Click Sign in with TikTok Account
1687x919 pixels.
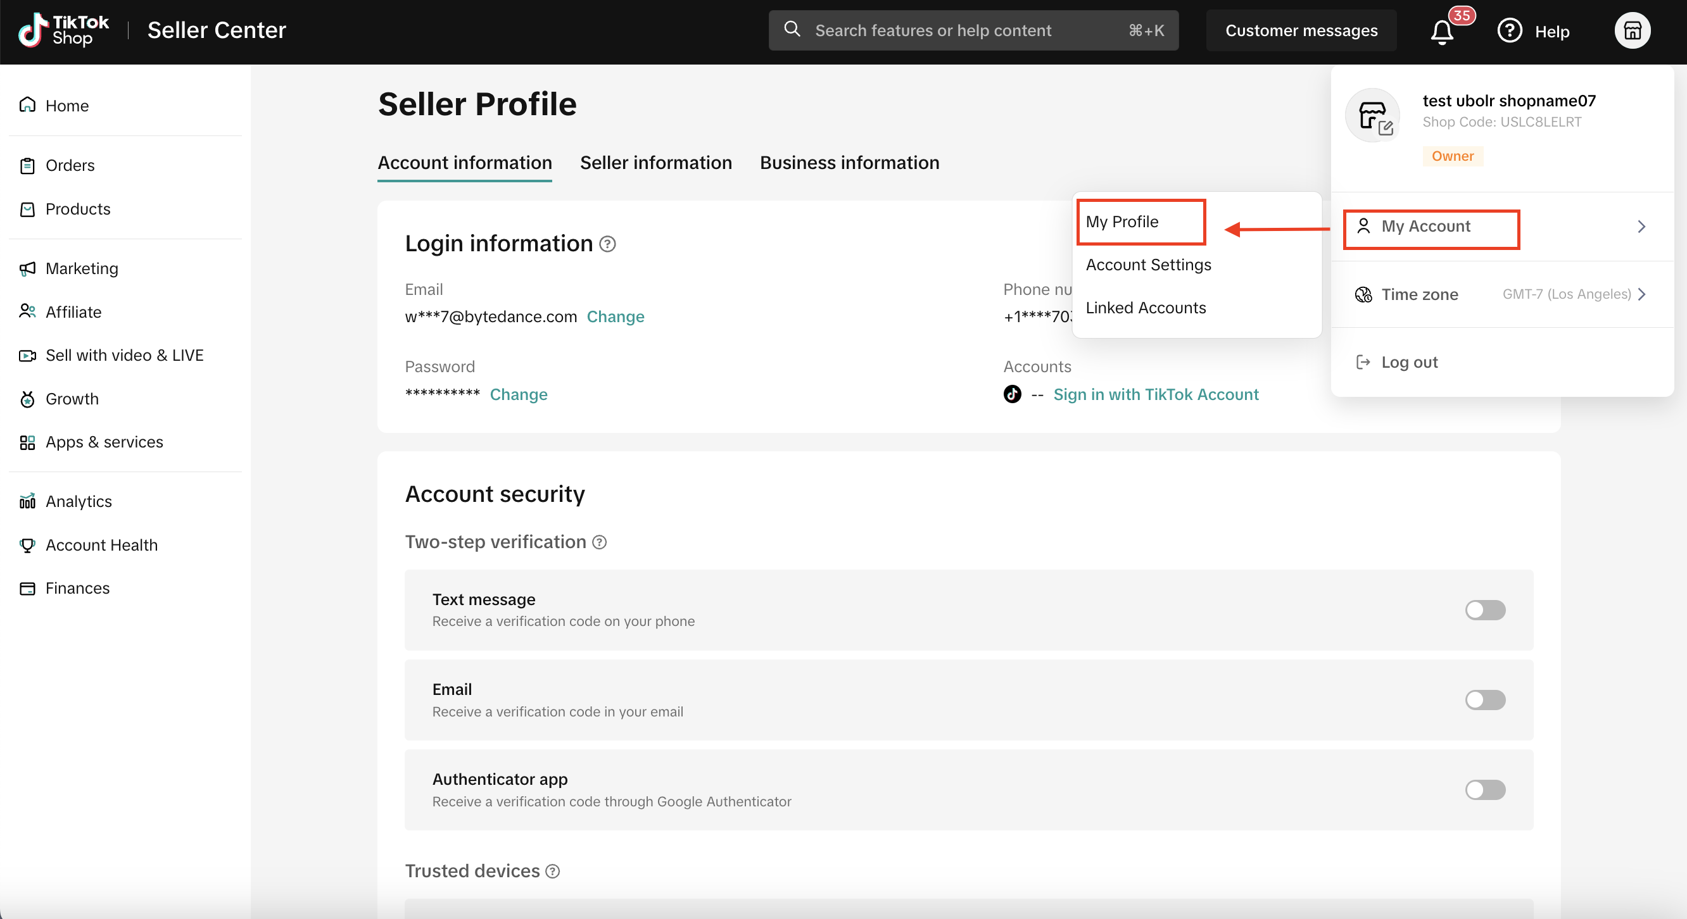[x=1156, y=394]
